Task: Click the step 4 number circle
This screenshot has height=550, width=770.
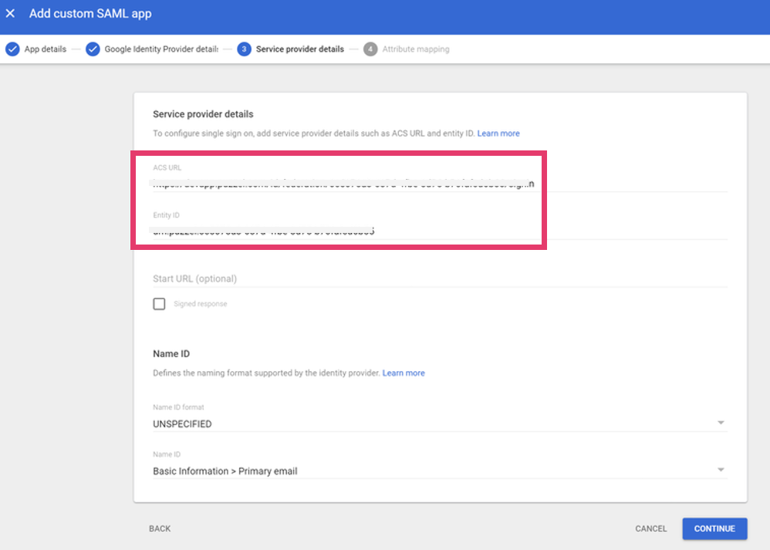Action: [370, 49]
